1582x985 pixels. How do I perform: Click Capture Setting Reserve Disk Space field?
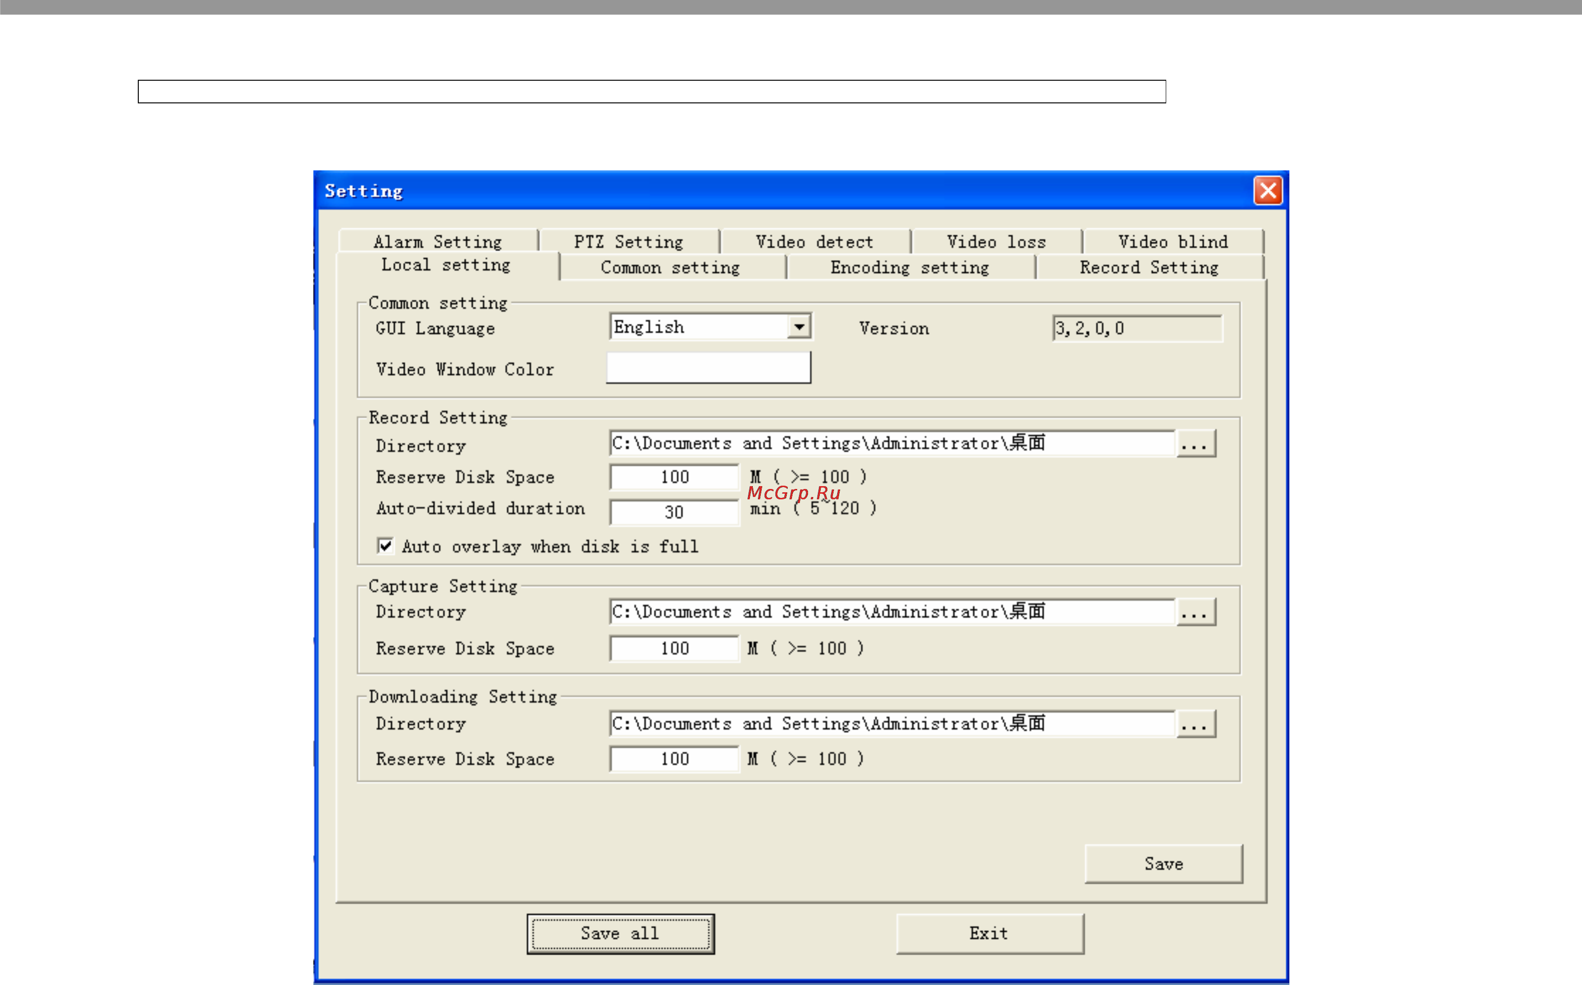click(x=674, y=649)
